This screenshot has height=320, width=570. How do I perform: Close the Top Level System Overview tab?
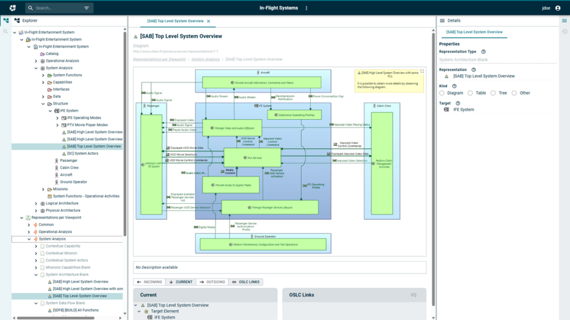209,21
